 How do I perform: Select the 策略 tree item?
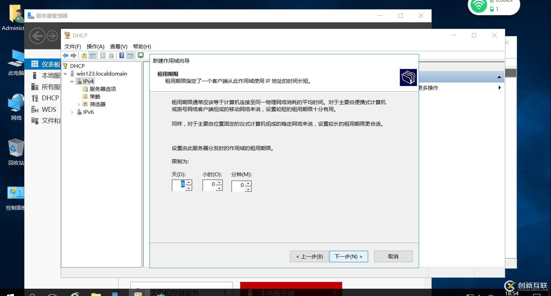pyautogui.click(x=95, y=96)
